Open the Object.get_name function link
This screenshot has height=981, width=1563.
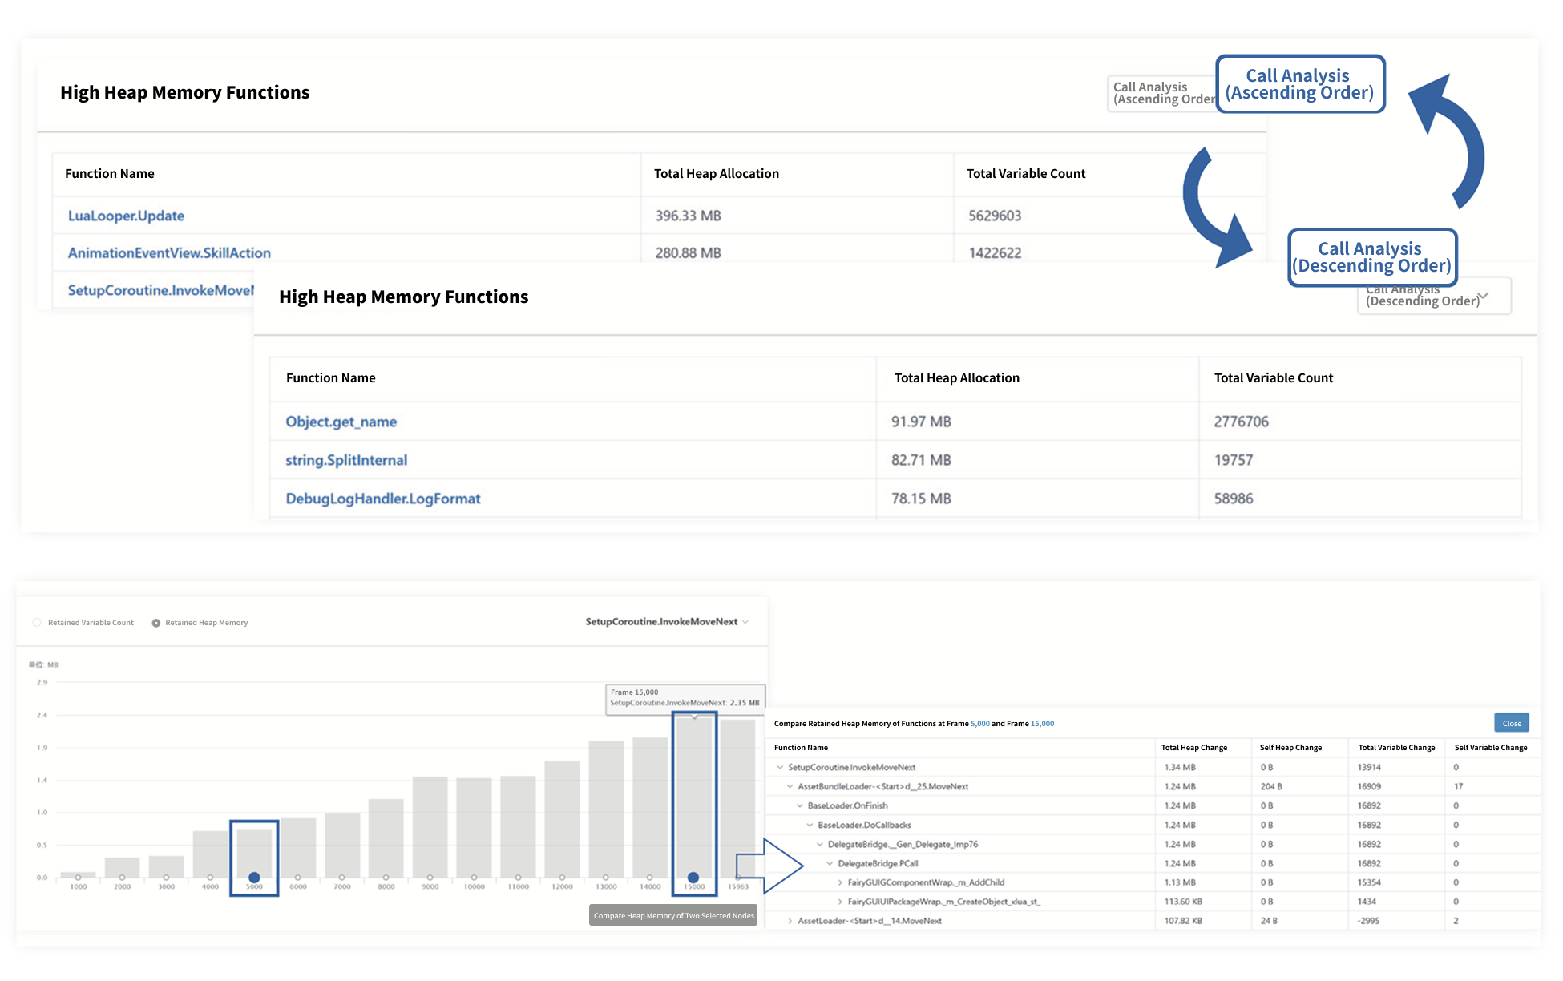341,422
